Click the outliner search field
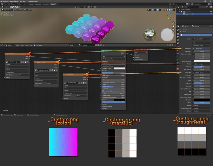The image size is (213, 166). (193, 7)
